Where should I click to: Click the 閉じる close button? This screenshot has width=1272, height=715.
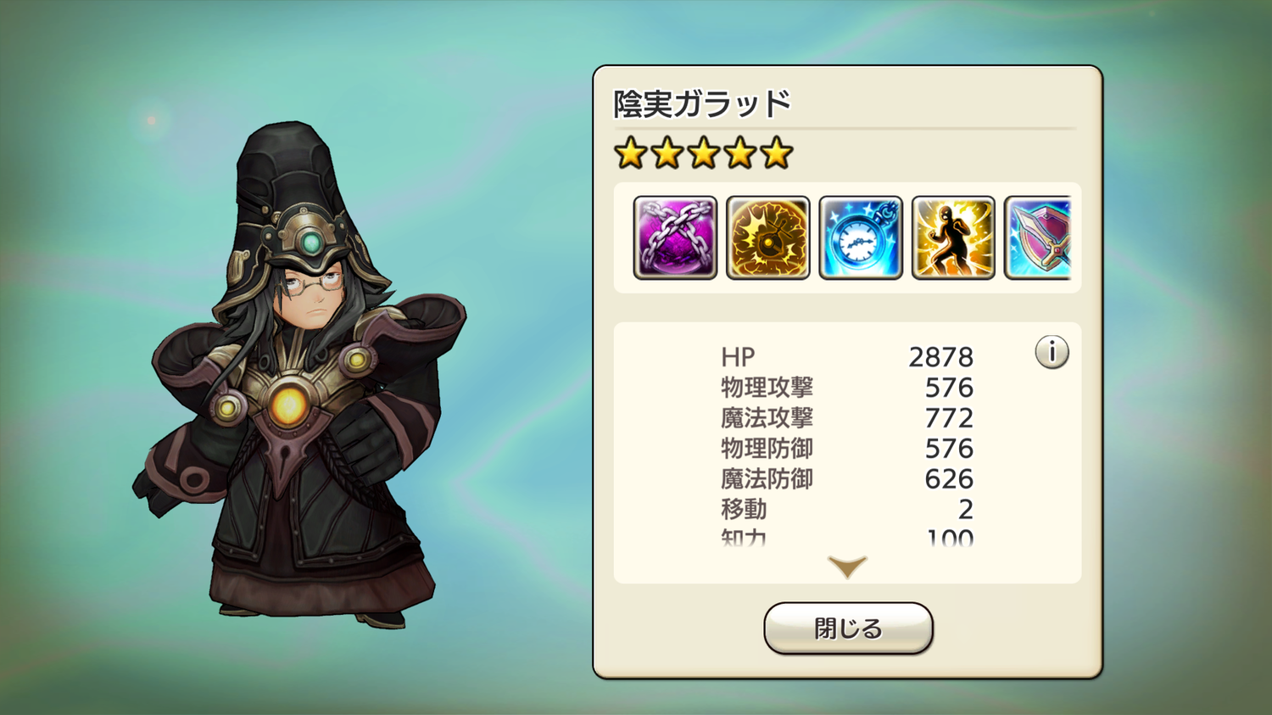click(x=848, y=628)
